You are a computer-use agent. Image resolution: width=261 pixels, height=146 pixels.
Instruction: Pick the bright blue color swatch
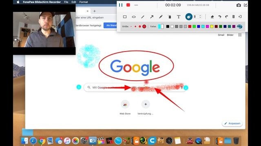[199, 26]
